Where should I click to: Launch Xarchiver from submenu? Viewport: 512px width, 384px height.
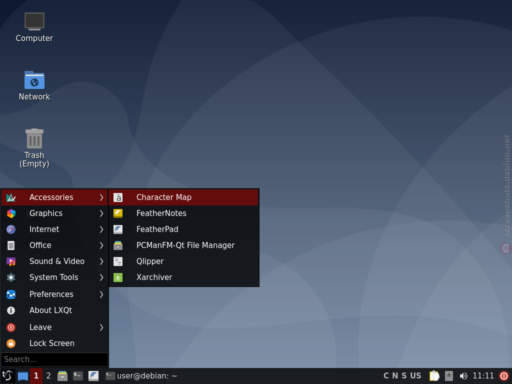(183, 277)
